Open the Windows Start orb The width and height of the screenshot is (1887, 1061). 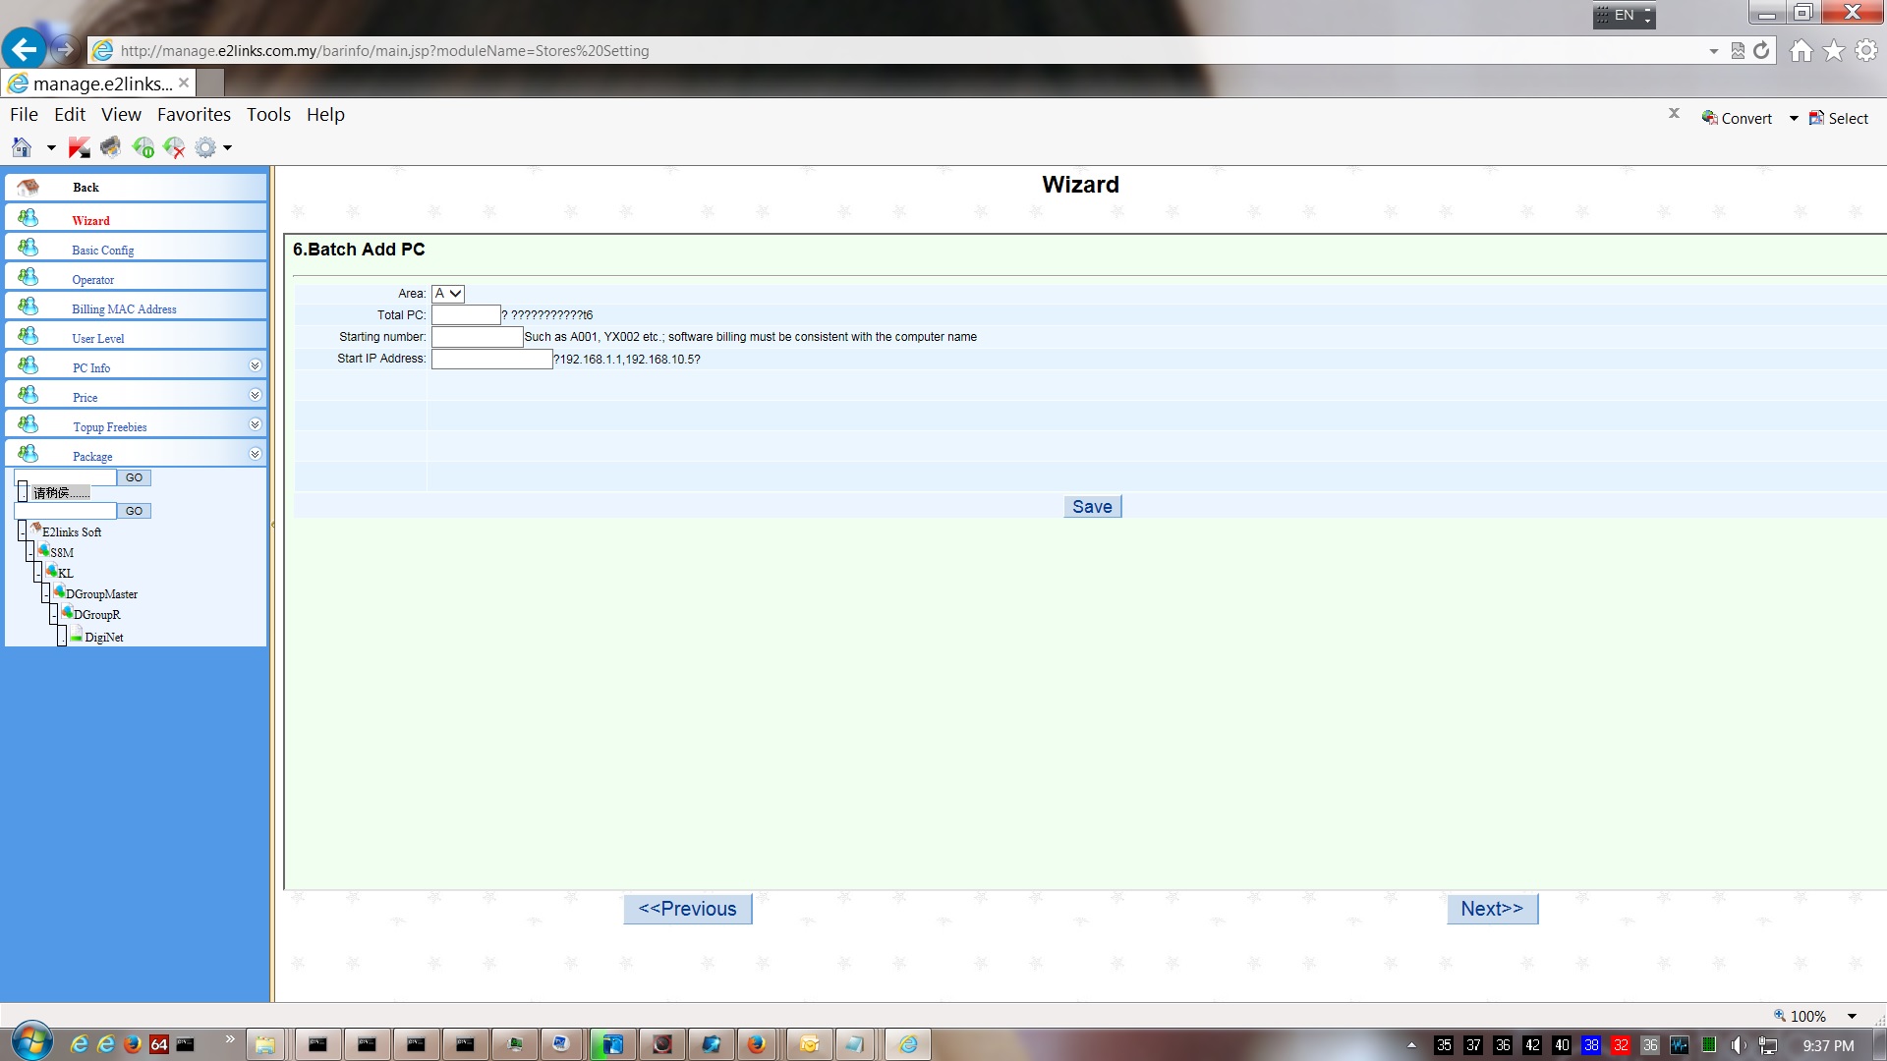click(30, 1042)
